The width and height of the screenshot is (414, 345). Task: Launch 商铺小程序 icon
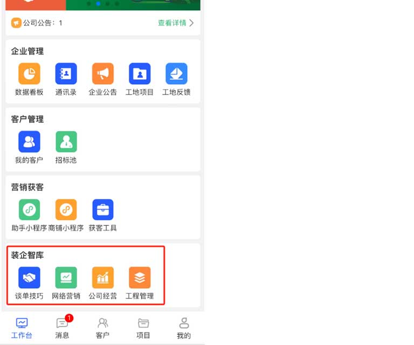point(66,210)
